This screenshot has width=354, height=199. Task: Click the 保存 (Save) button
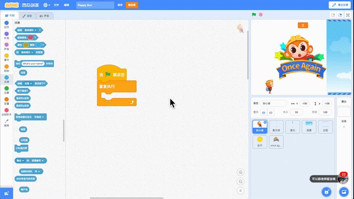120,5
